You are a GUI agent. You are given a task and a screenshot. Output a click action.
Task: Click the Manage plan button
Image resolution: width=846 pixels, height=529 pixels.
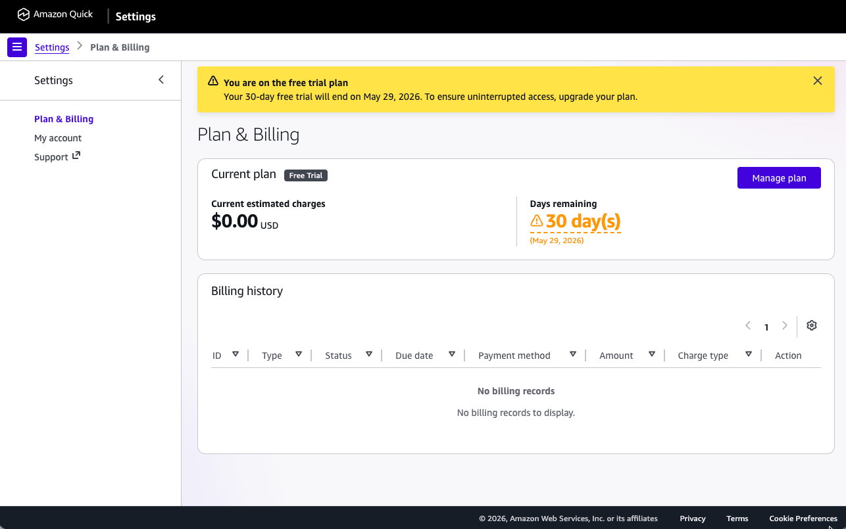click(778, 178)
